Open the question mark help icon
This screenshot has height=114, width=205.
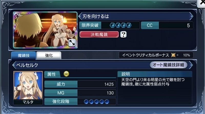(x=123, y=35)
